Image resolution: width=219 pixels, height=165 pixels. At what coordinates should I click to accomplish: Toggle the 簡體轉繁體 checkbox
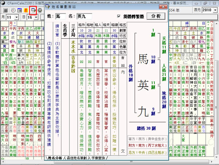(119, 16)
